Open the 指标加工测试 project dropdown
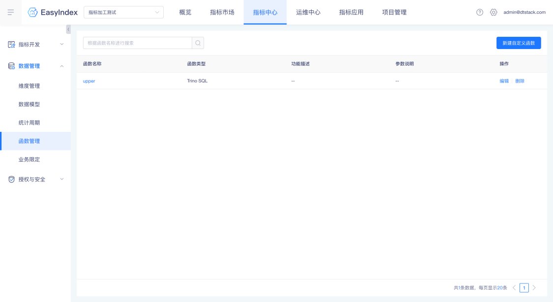This screenshot has height=302, width=553. tap(123, 12)
